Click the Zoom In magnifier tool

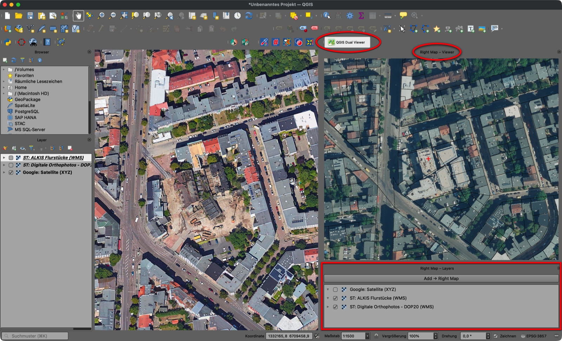(x=101, y=15)
